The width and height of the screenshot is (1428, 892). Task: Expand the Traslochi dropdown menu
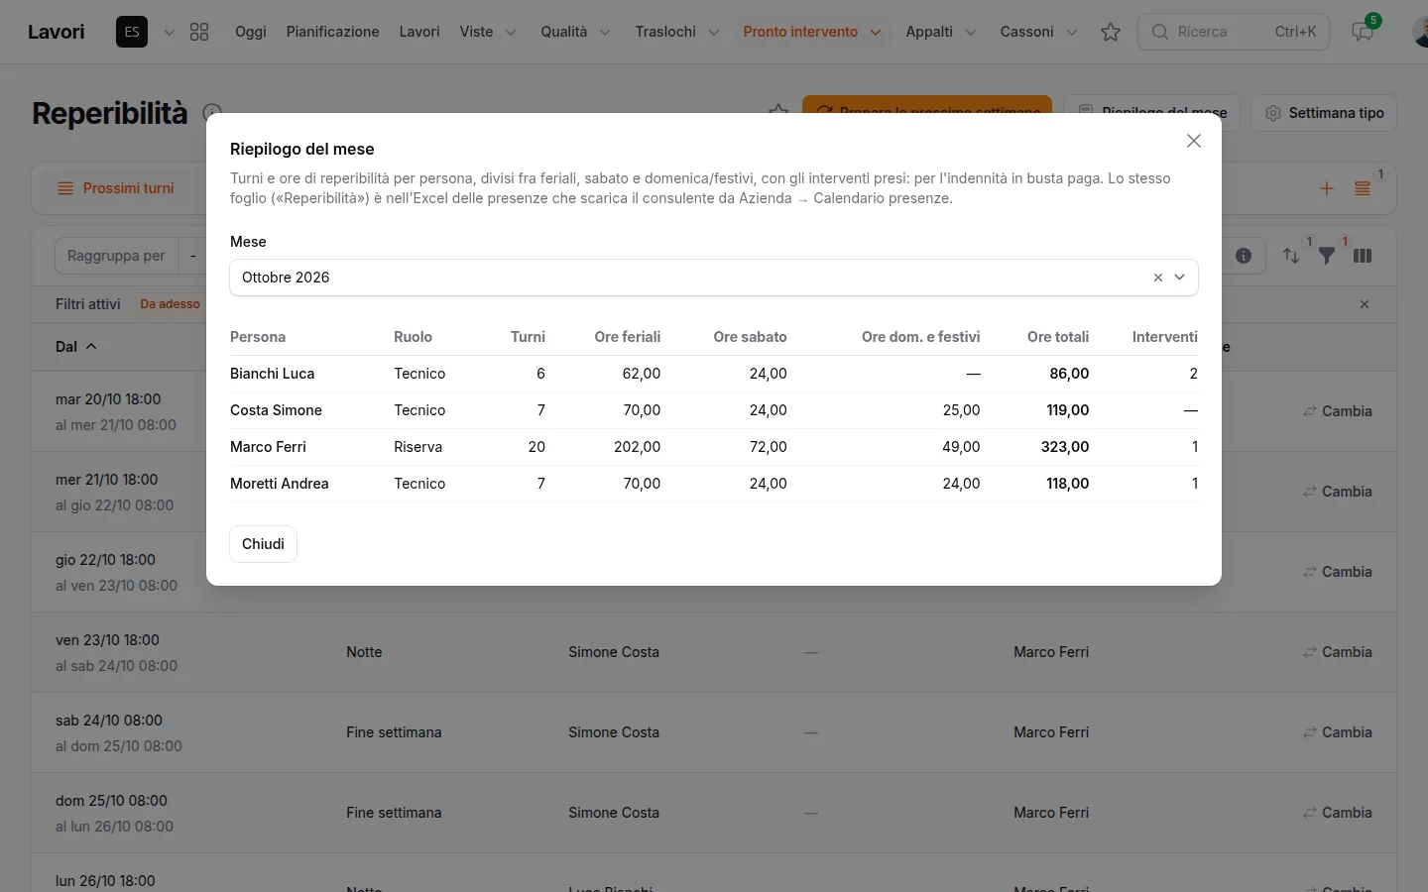point(677,32)
